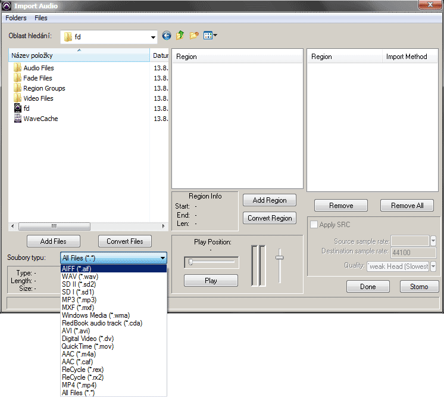Select the fd session file icon
The width and height of the screenshot is (444, 397).
click(17, 108)
